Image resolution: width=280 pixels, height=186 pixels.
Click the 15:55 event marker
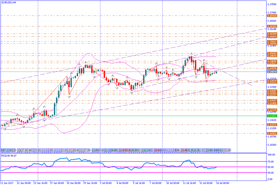[x=134, y=150]
